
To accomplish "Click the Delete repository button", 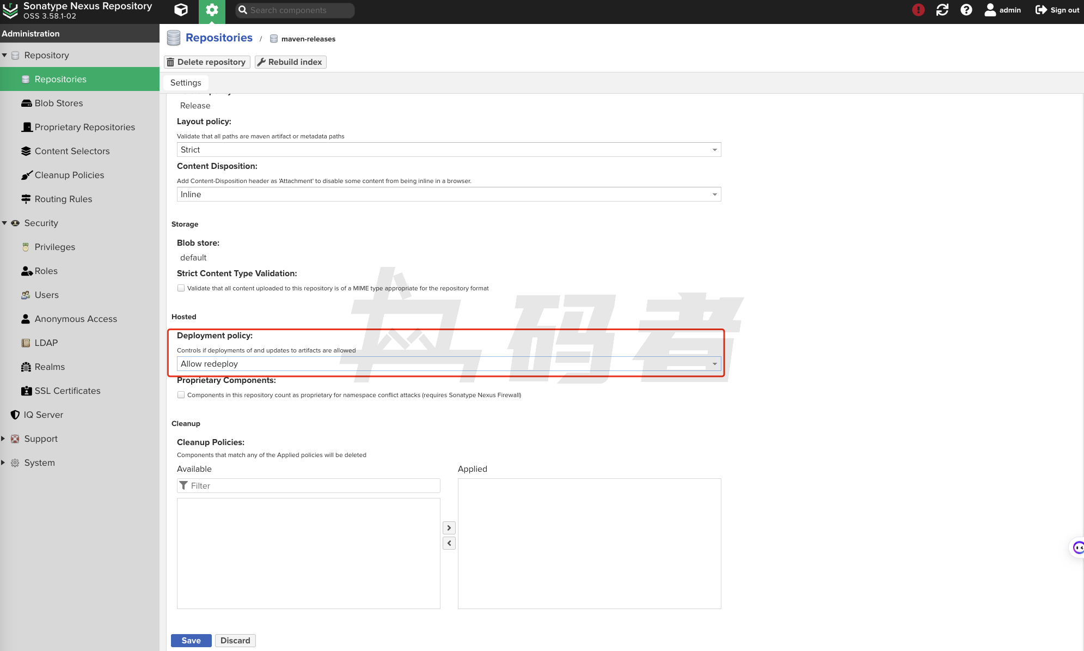I will [x=207, y=62].
